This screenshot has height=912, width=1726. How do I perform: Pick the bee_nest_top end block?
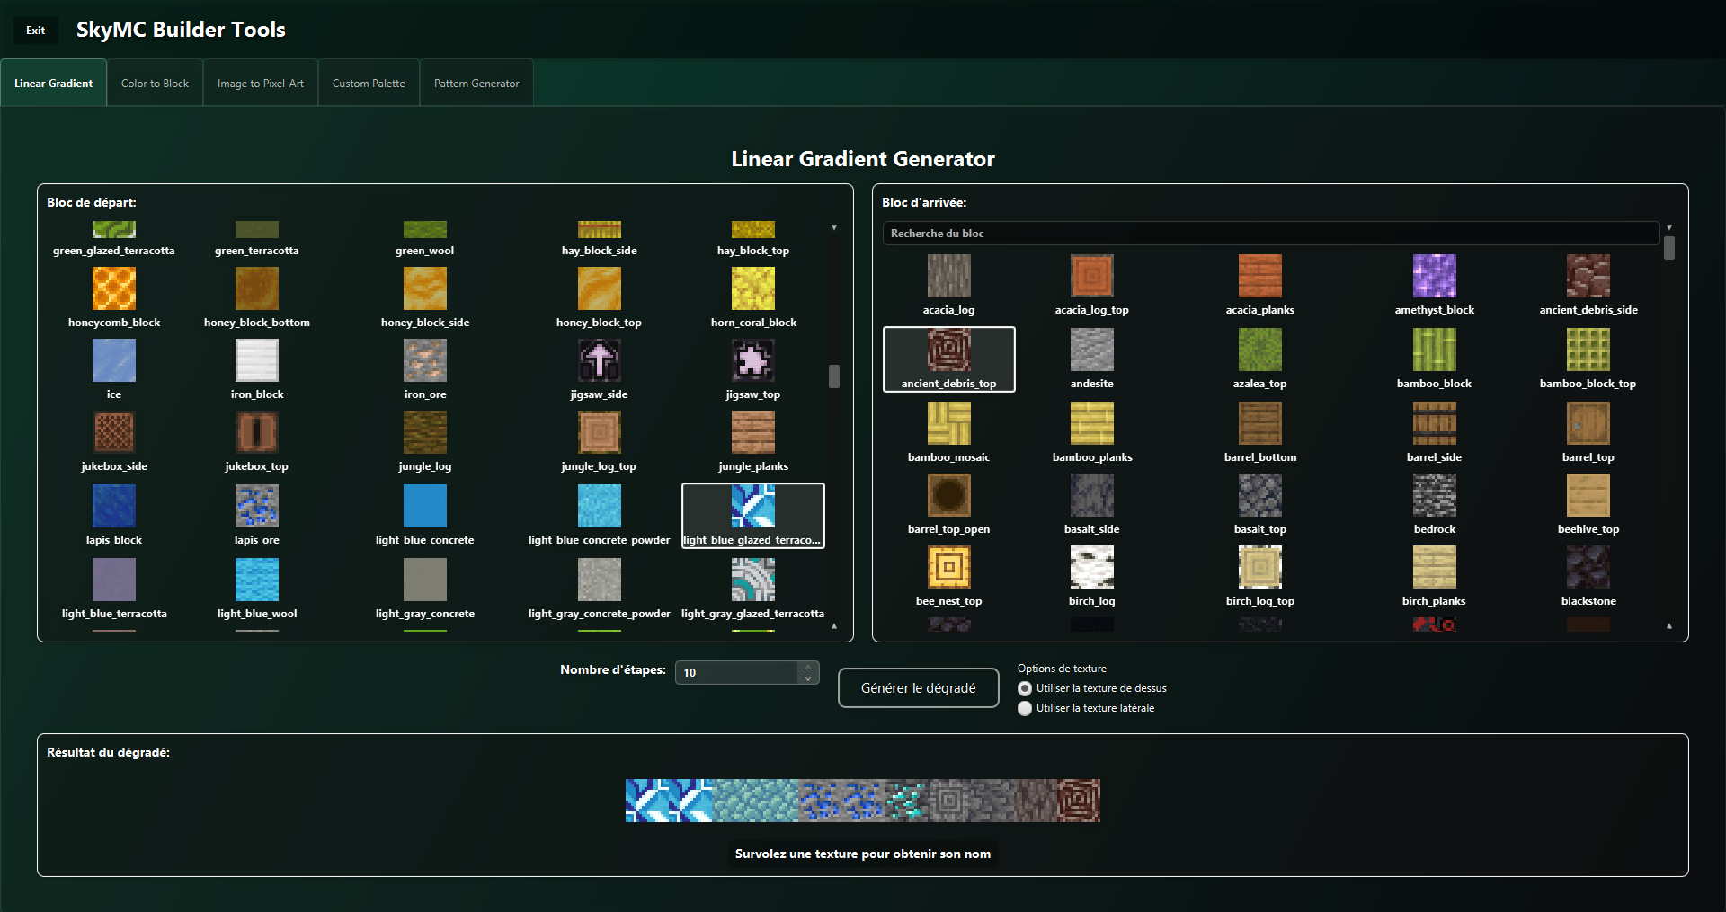pyautogui.click(x=948, y=568)
